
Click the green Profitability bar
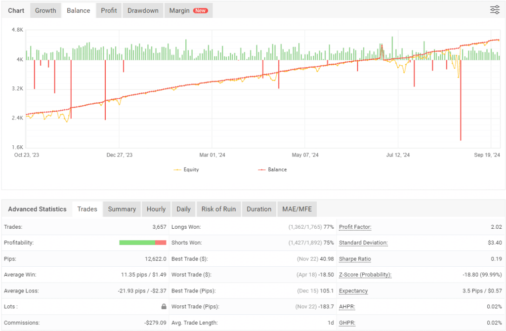138,243
